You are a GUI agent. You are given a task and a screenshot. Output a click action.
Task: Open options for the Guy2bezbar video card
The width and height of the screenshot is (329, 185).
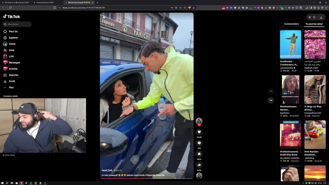[300, 61]
